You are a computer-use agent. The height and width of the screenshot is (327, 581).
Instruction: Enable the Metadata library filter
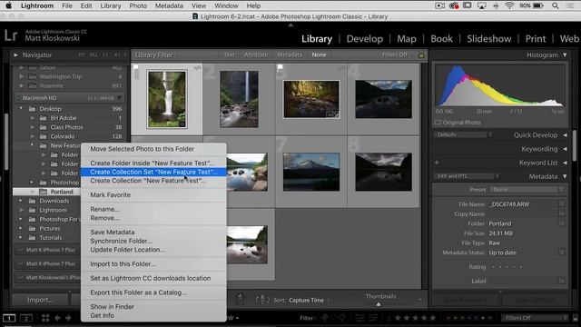(x=290, y=54)
